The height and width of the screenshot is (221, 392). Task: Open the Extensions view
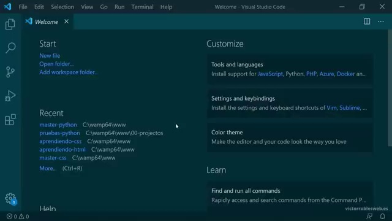pos(10,120)
